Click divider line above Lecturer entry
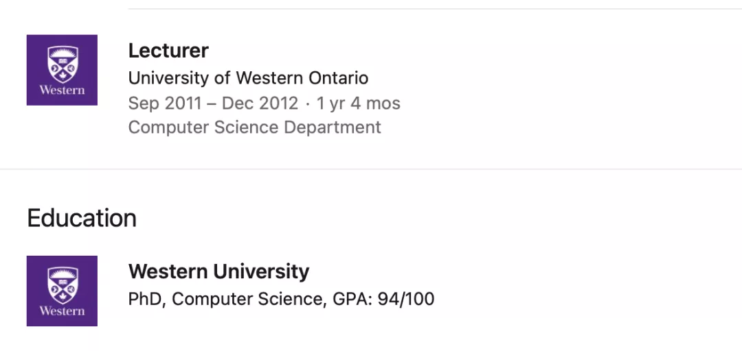Viewport: 742px width, 351px height. (435, 8)
